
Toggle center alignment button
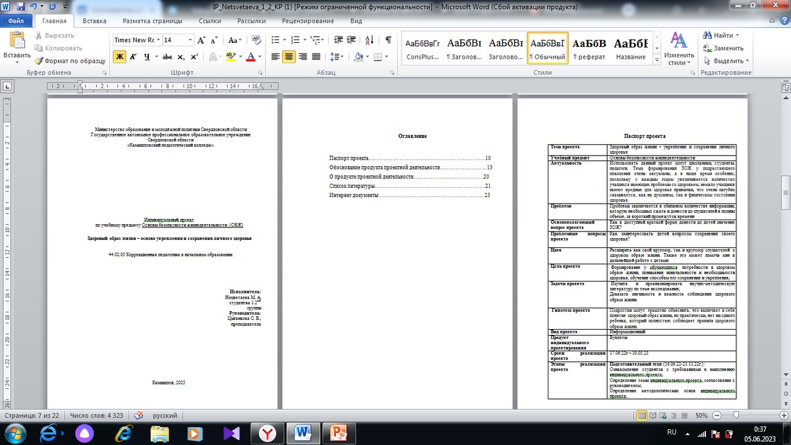click(289, 57)
